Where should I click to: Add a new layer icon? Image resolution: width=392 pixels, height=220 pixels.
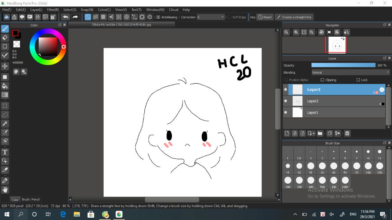coord(287,133)
